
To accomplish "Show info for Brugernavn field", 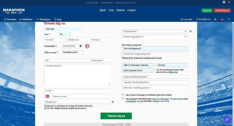I will (113, 102).
